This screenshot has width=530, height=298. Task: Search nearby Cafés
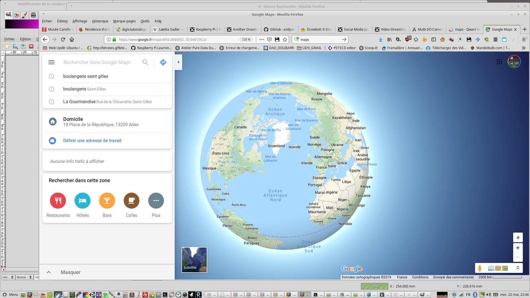pyautogui.click(x=131, y=201)
